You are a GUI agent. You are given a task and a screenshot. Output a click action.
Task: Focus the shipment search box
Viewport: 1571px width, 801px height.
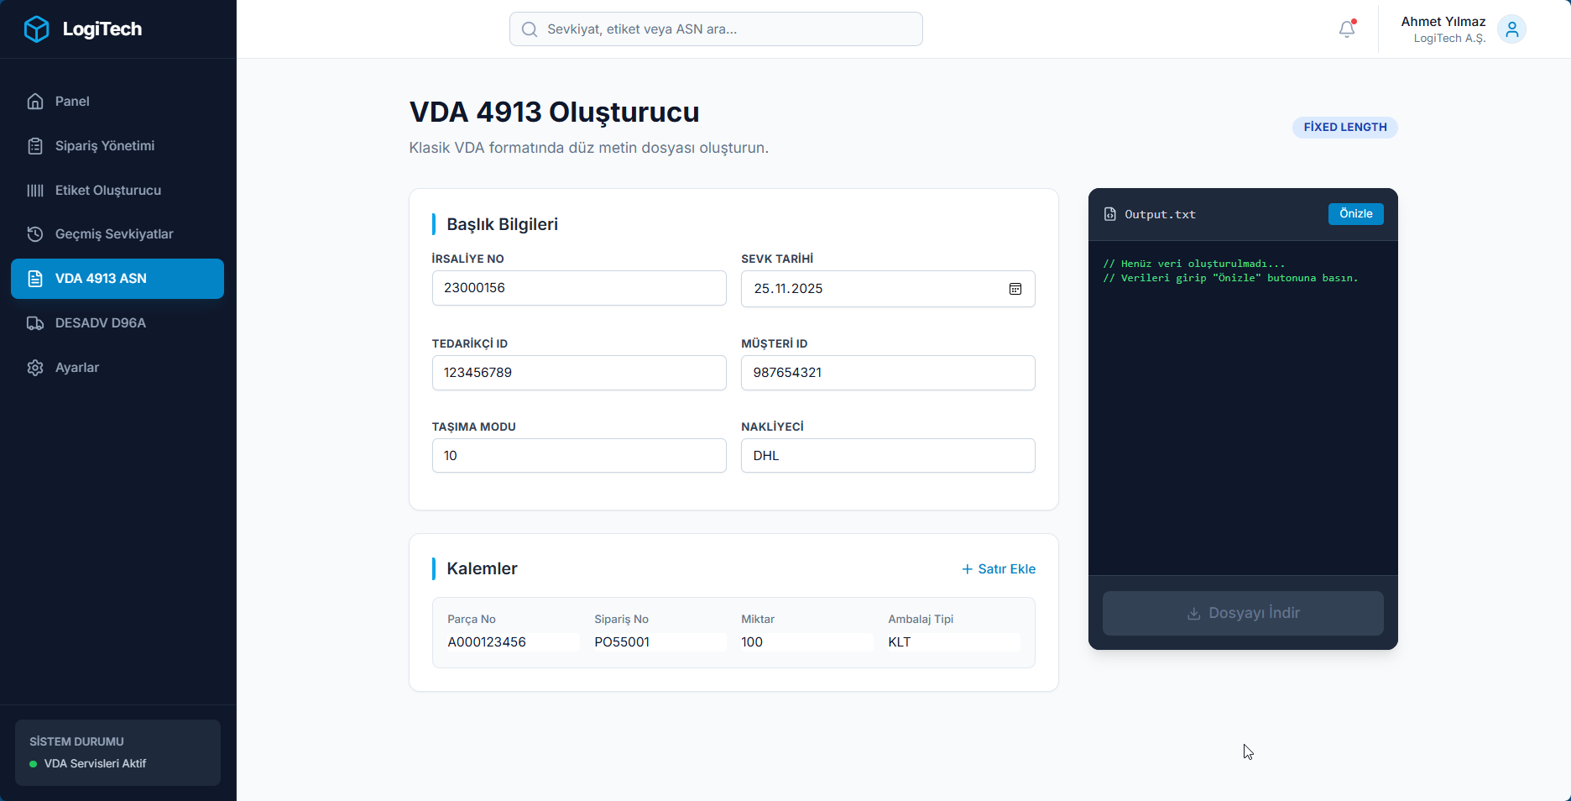coord(716,29)
